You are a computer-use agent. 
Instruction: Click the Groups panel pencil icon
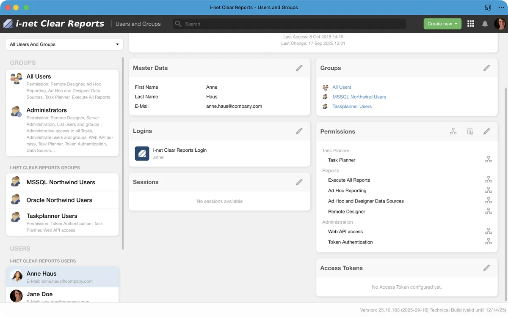point(486,68)
